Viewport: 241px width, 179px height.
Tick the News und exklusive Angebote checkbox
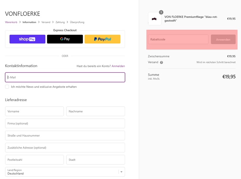[7, 87]
